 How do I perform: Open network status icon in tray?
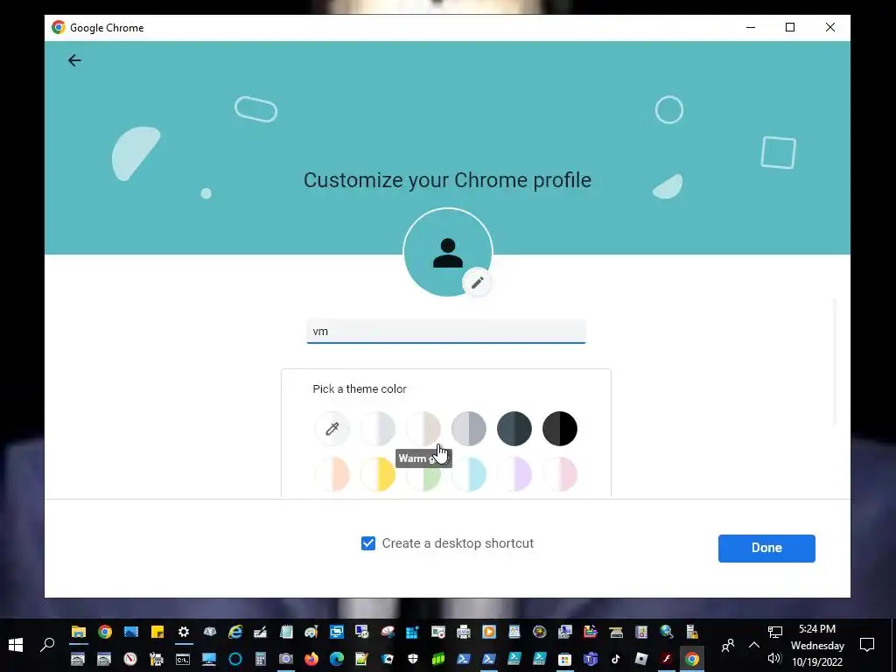775,632
